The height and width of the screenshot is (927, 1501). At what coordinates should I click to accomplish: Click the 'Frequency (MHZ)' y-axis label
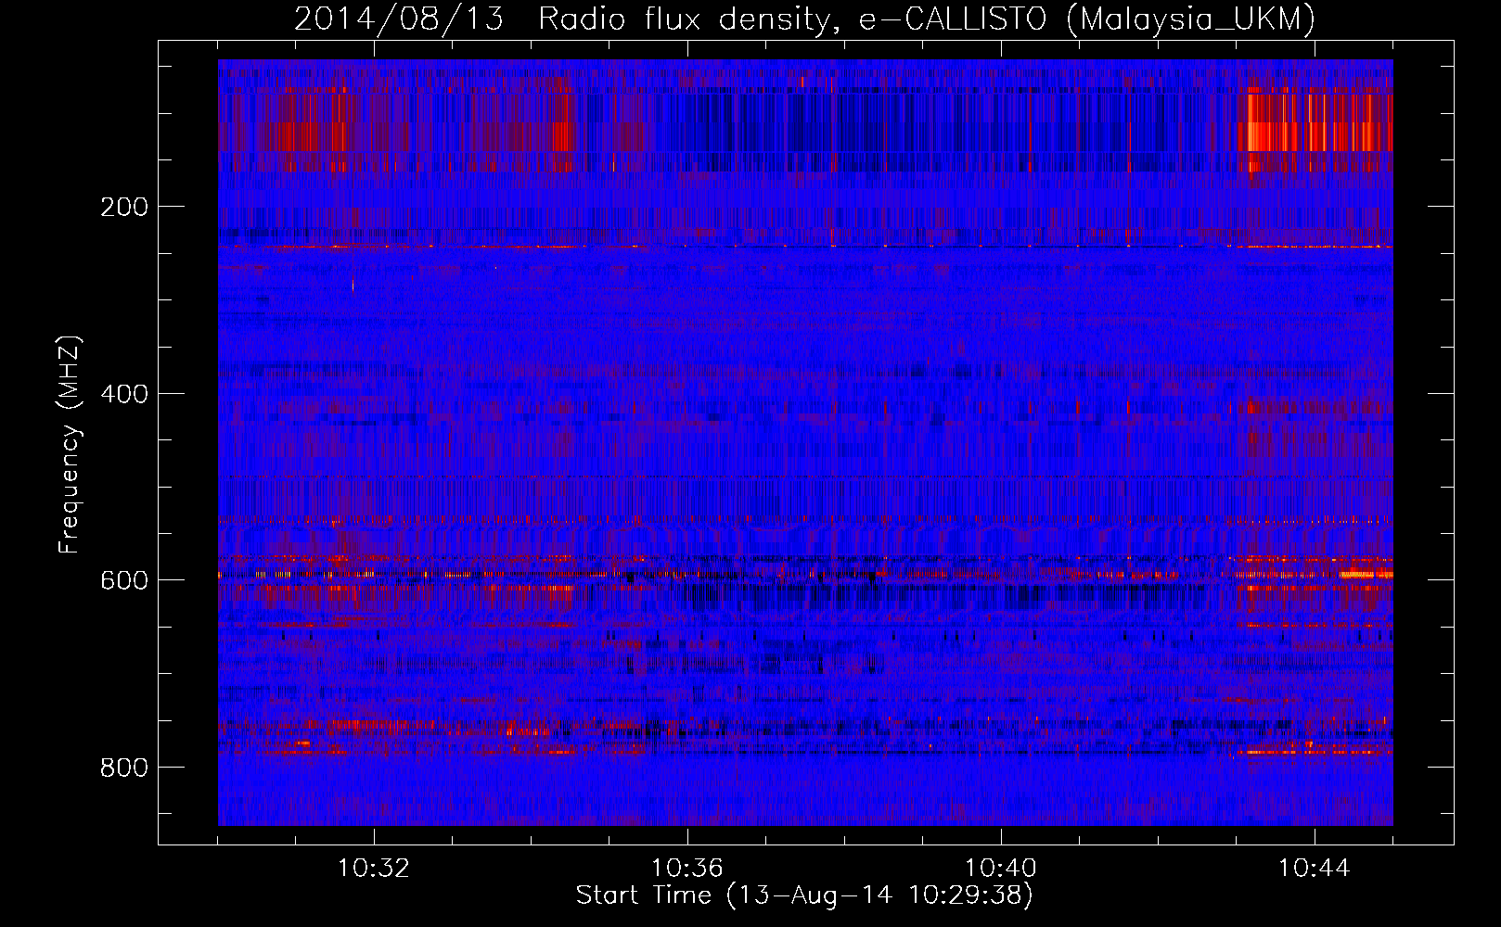pyautogui.click(x=70, y=445)
